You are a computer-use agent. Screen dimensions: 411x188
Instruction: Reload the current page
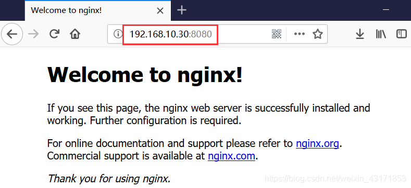(54, 34)
